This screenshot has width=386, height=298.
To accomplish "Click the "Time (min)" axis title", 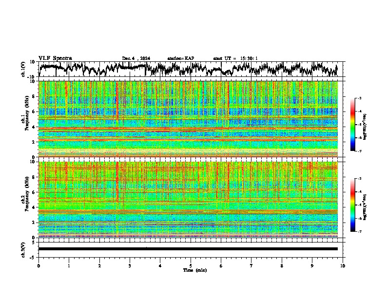I will (195, 270).
